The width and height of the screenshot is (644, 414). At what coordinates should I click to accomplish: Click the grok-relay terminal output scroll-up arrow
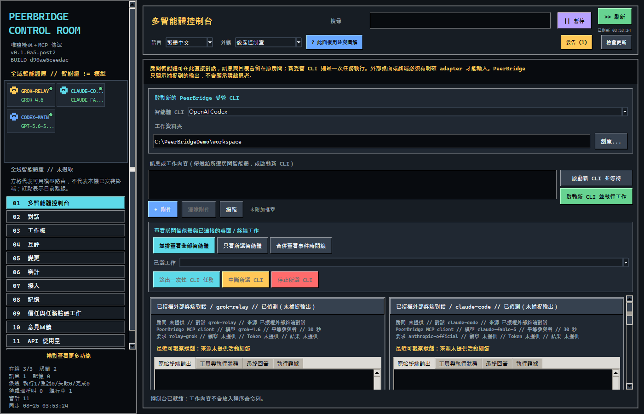point(377,373)
